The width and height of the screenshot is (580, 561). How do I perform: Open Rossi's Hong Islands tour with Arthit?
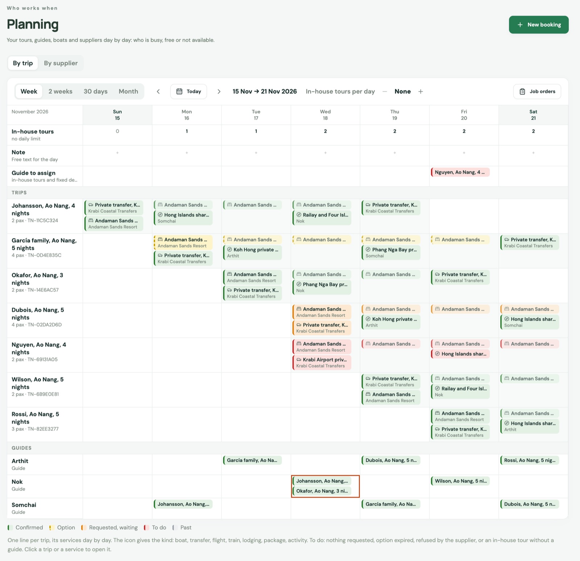pos(530,426)
